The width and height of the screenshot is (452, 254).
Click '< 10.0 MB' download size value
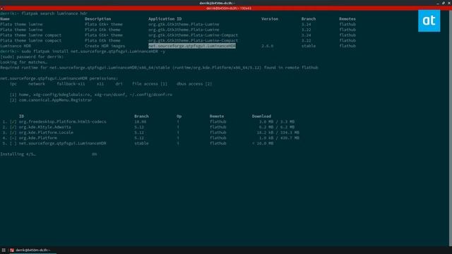click(263, 143)
